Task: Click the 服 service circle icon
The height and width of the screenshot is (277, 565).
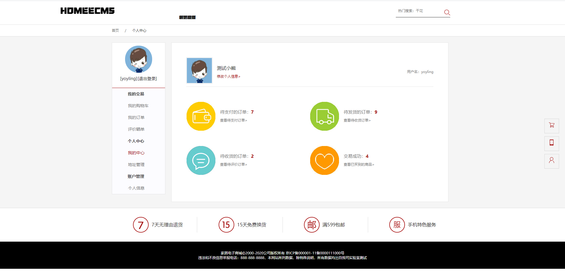Action: click(397, 225)
